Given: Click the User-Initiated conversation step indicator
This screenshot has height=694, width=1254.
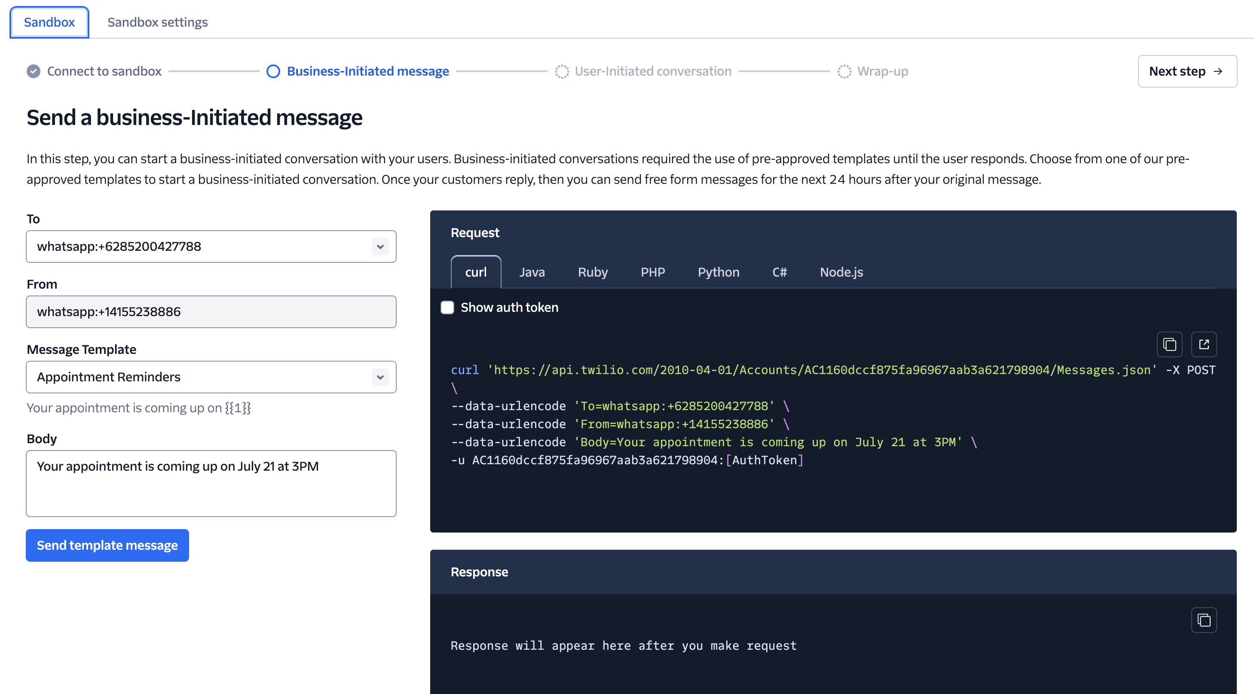Looking at the screenshot, I should (562, 71).
